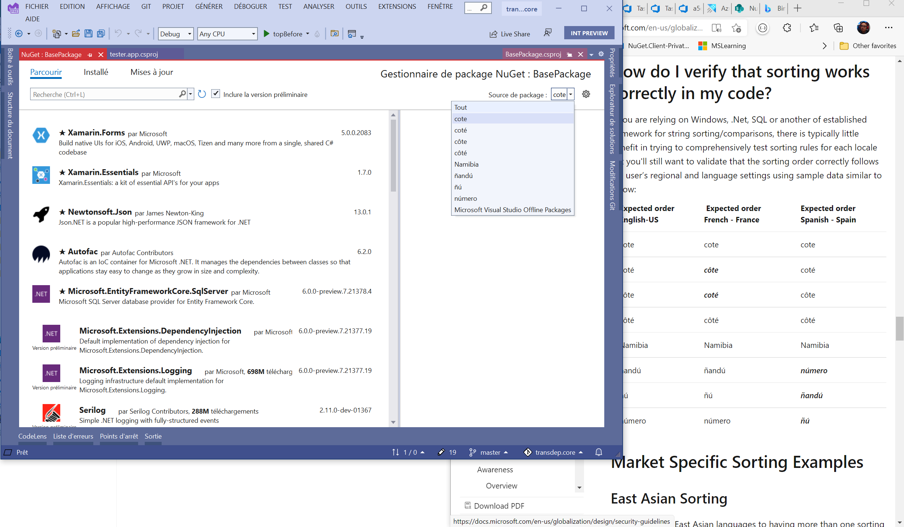This screenshot has width=904, height=527.
Task: Refresh the NuGet package search results
Action: point(202,94)
